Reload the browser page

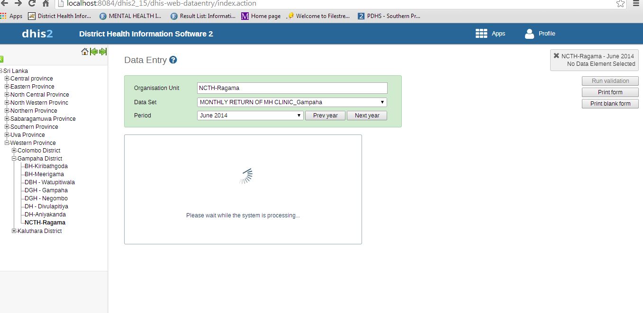[32, 3]
